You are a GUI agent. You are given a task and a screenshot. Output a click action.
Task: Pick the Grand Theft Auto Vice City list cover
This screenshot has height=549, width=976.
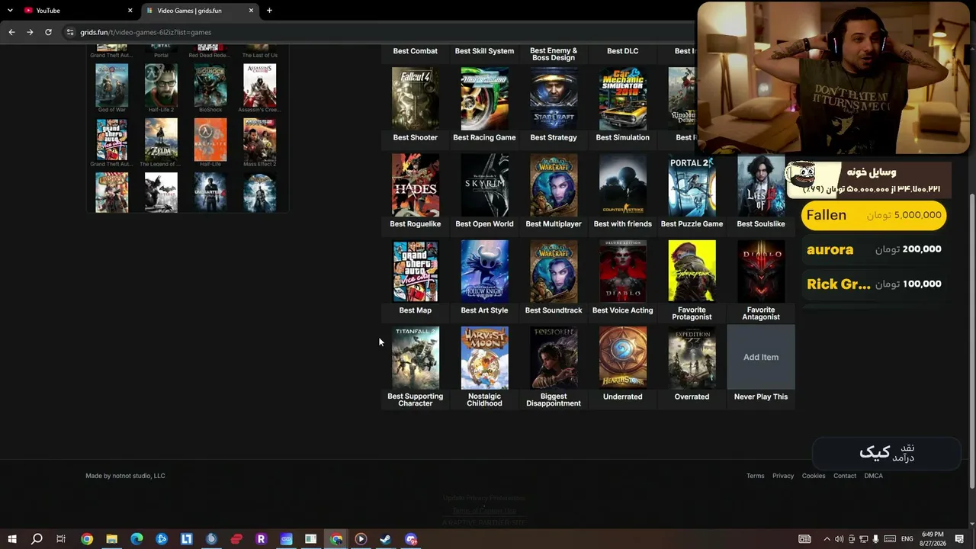point(112,140)
